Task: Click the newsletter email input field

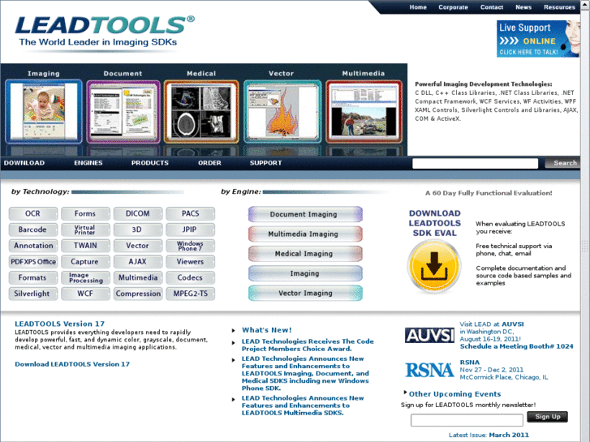Action: pyautogui.click(x=467, y=420)
